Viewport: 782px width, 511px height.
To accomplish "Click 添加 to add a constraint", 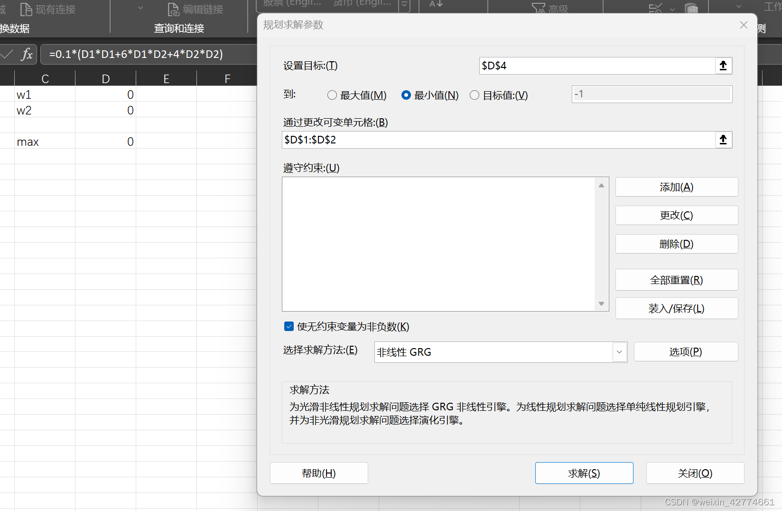I will pyautogui.click(x=676, y=187).
